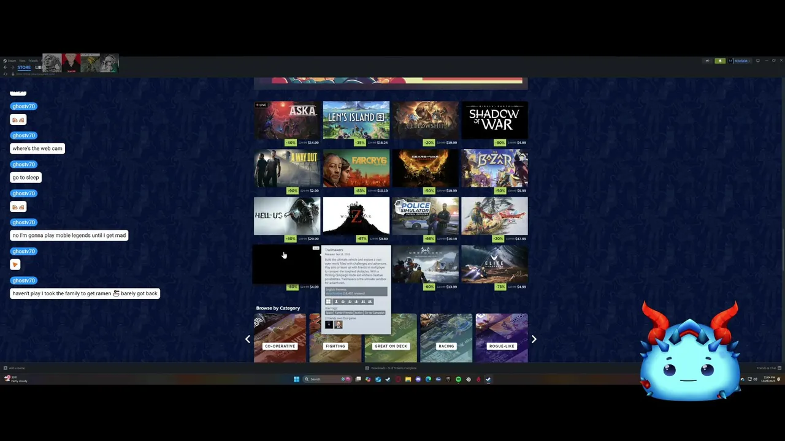Click the mobile legends chat message
This screenshot has width=785, height=441.
(x=69, y=235)
